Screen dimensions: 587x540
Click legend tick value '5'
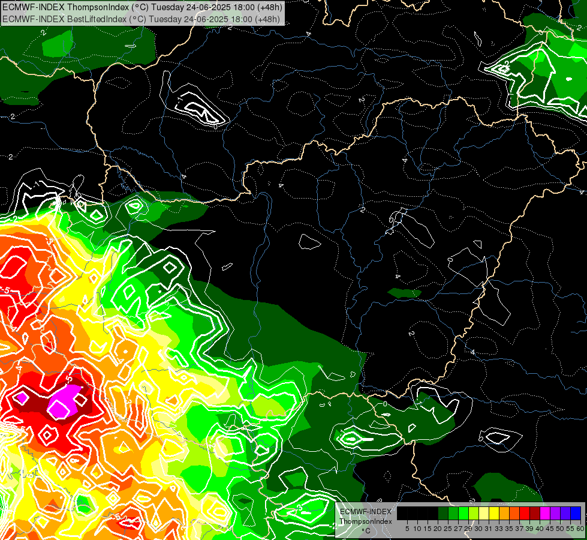pyautogui.click(x=407, y=529)
